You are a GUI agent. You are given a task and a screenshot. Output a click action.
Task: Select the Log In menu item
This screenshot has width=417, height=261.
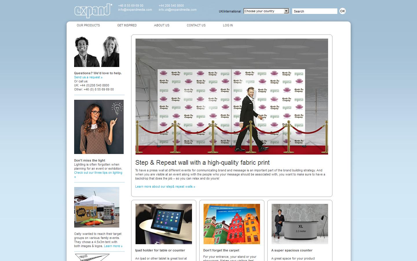point(228,26)
